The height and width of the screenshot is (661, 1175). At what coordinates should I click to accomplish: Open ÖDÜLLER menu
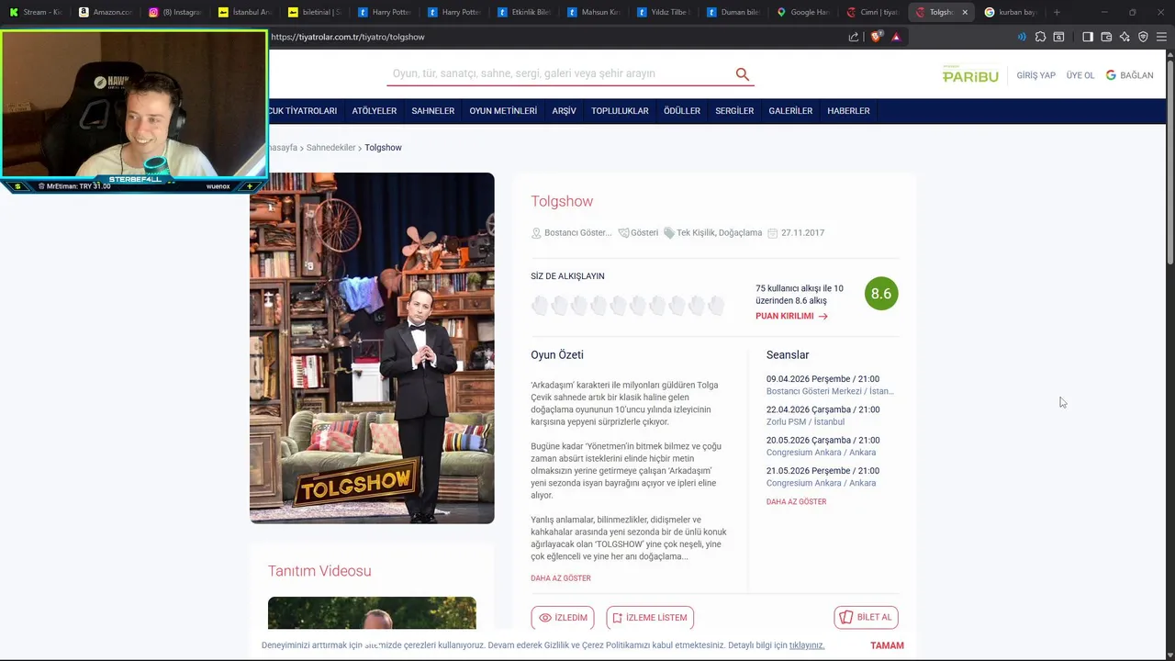point(682,111)
